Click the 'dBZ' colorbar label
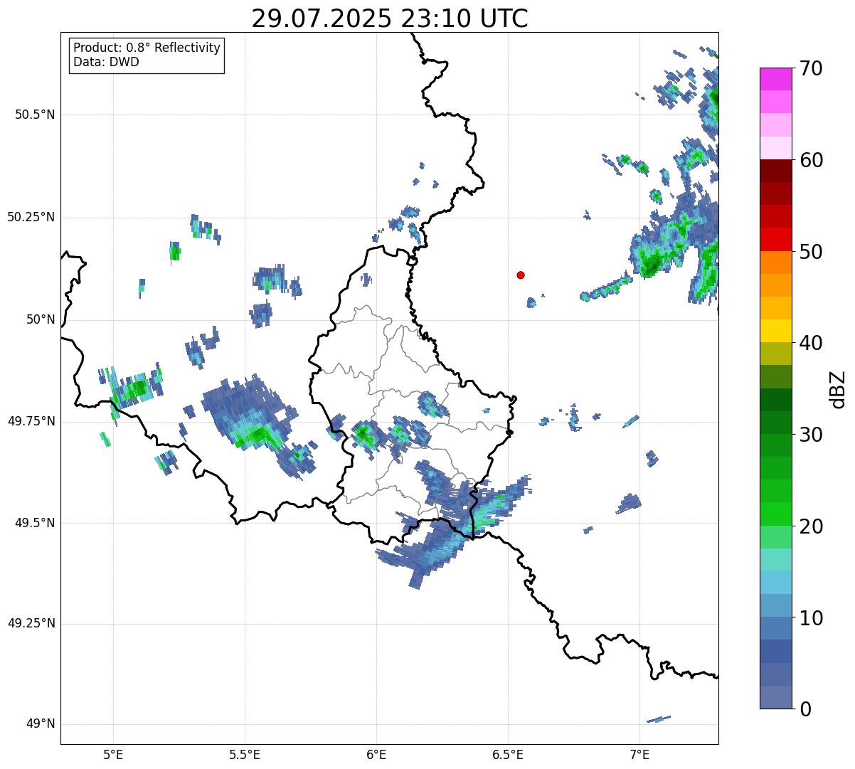Viewport: 855px width, 769px height. click(x=838, y=388)
